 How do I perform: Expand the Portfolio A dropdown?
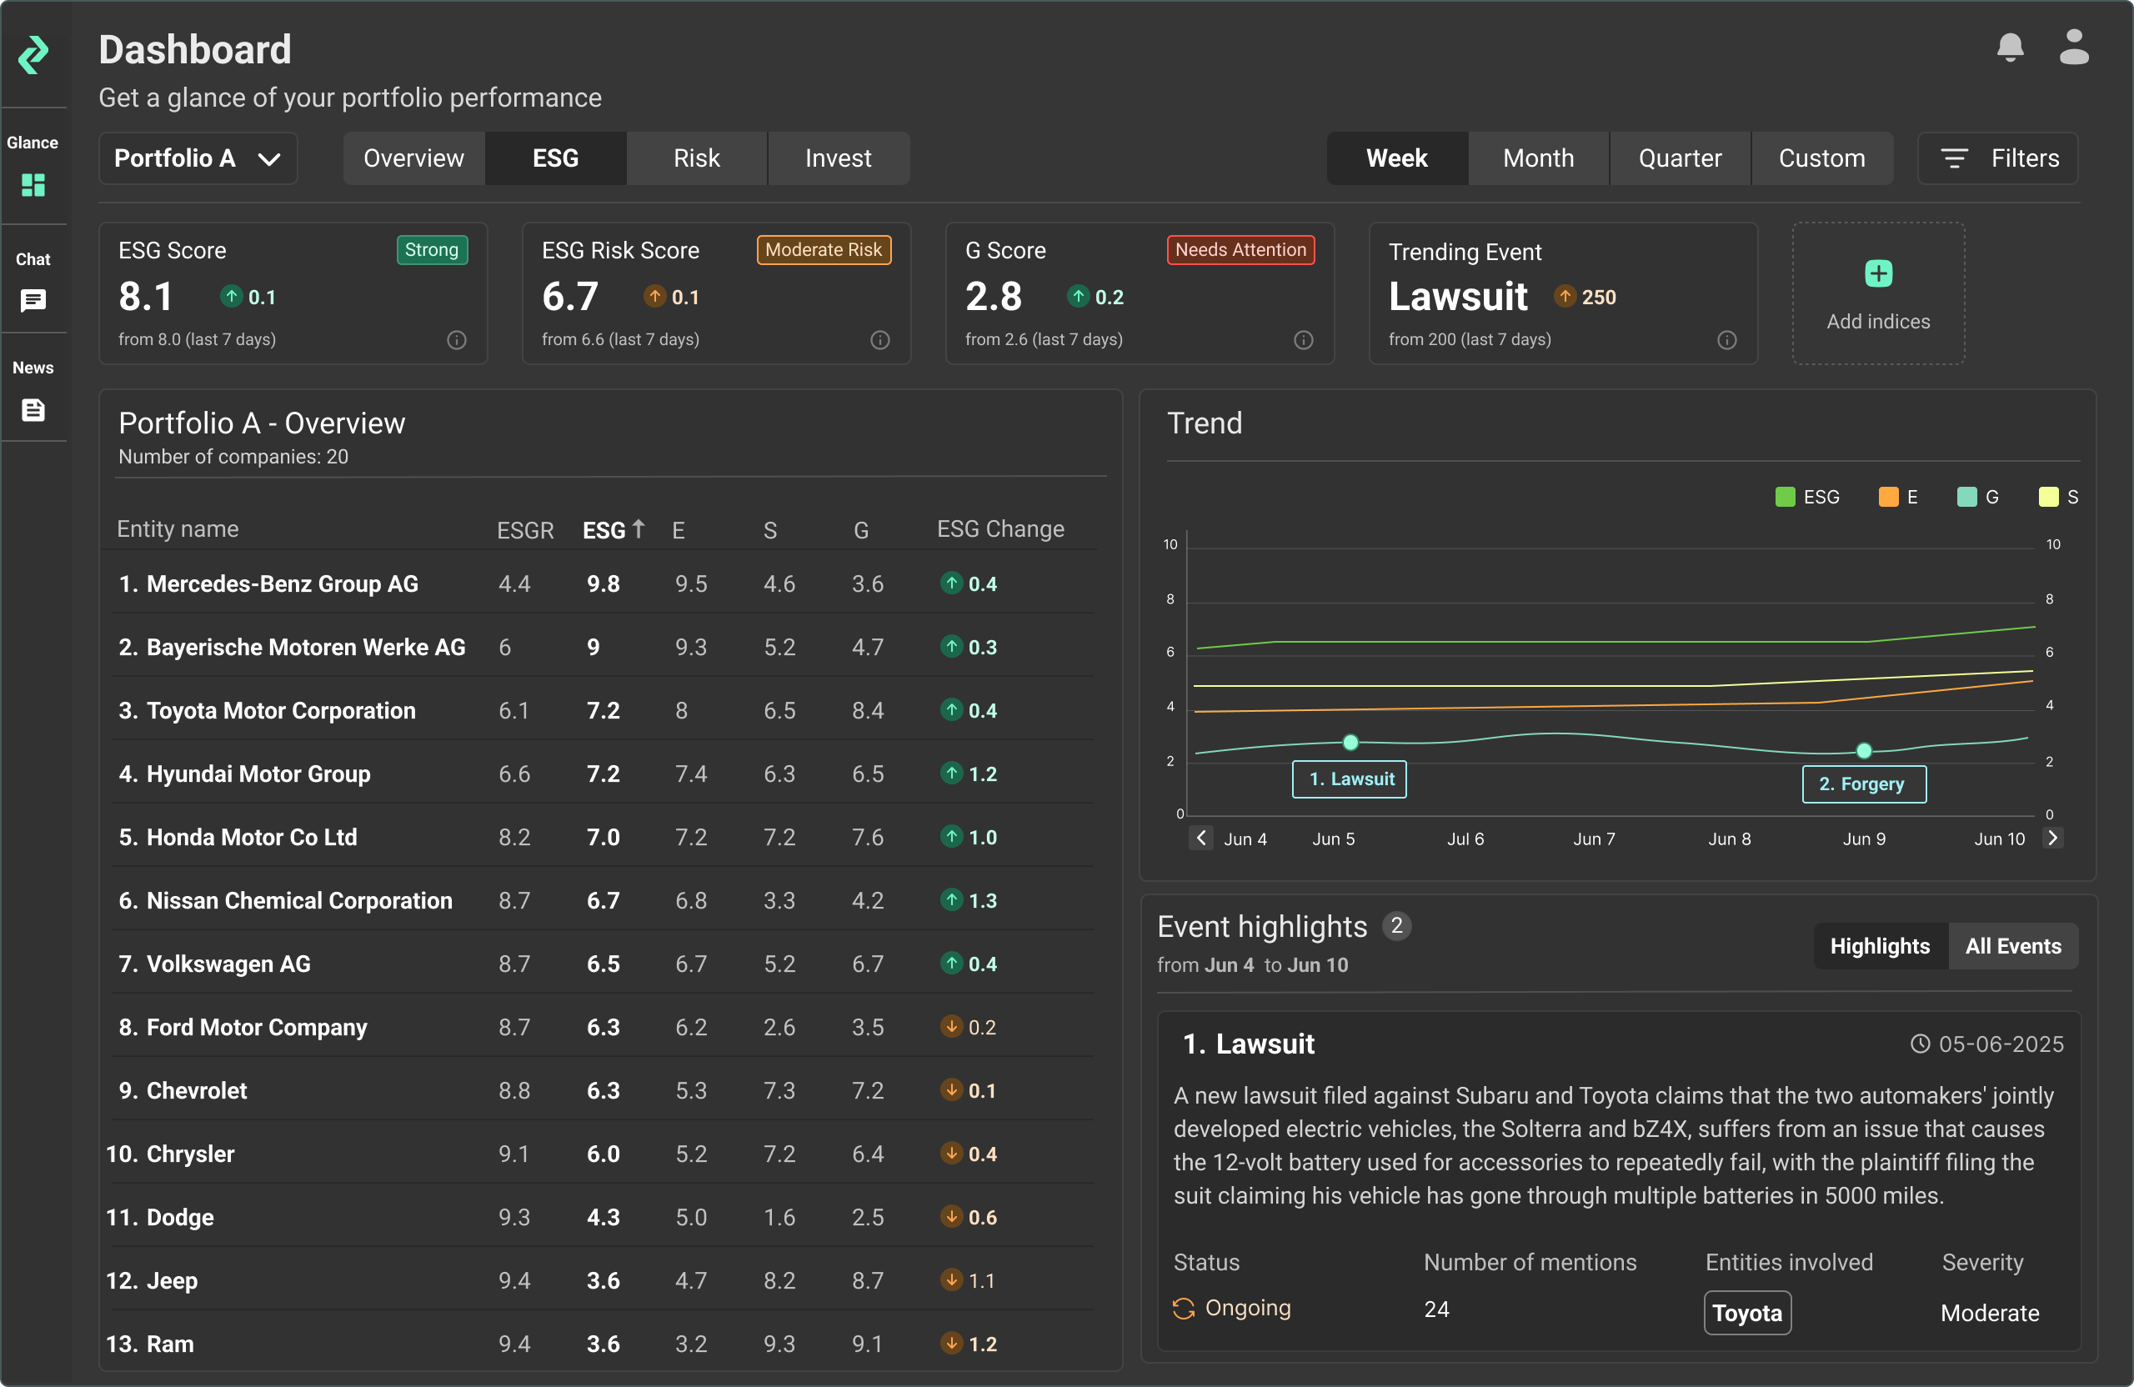198,158
